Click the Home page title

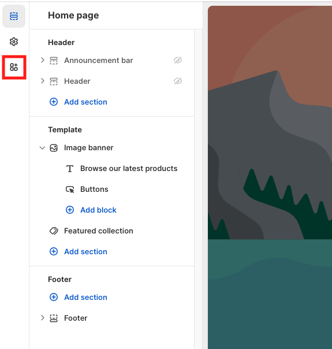tap(73, 16)
